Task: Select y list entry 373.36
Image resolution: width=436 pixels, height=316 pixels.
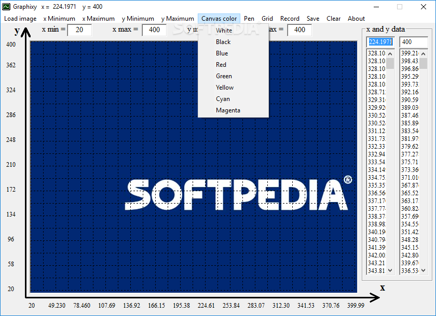Action: (x=410, y=170)
